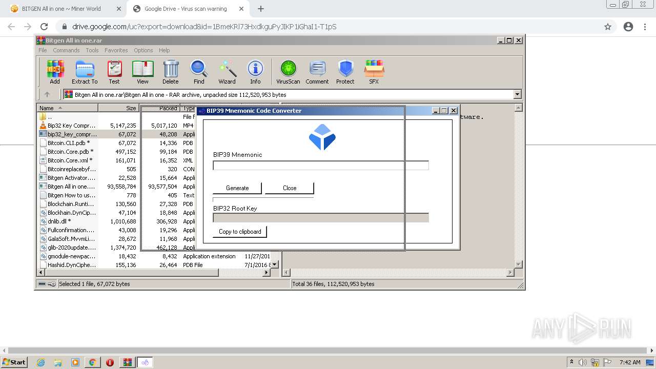Sort by the Size column header
Screen dimensions: 656x369
[x=118, y=108]
